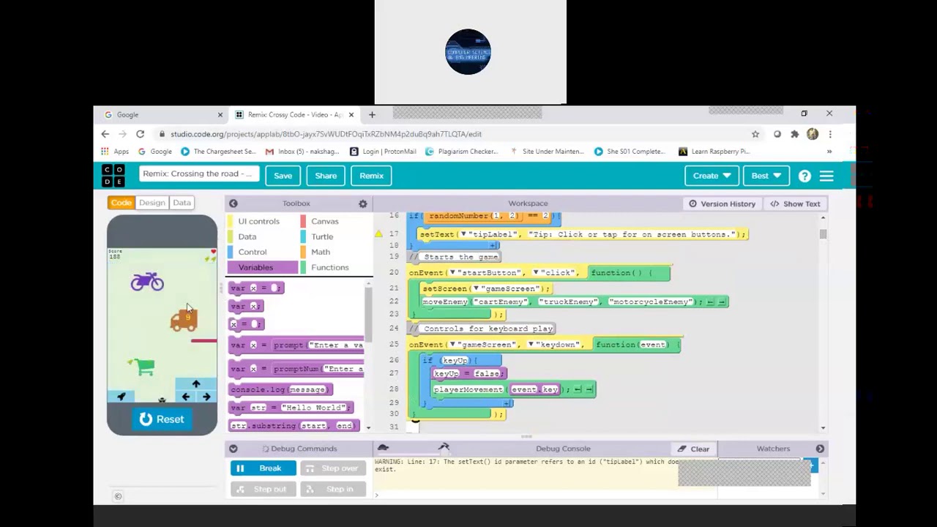Screen dimensions: 937x527
Task: Click the help question mark icon
Action: pyautogui.click(x=805, y=176)
